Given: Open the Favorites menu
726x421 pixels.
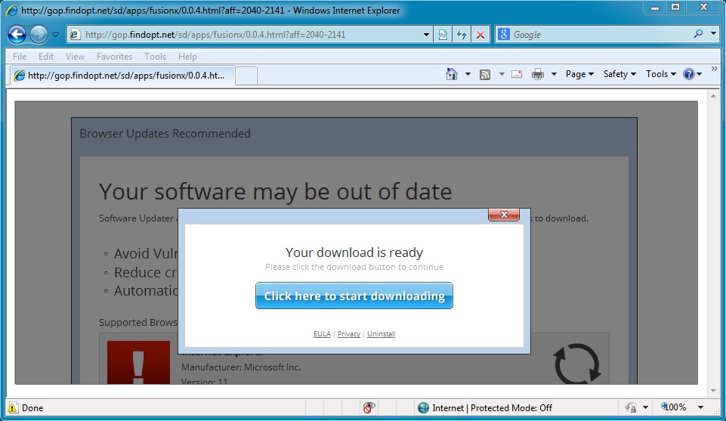Looking at the screenshot, I should pyautogui.click(x=114, y=57).
